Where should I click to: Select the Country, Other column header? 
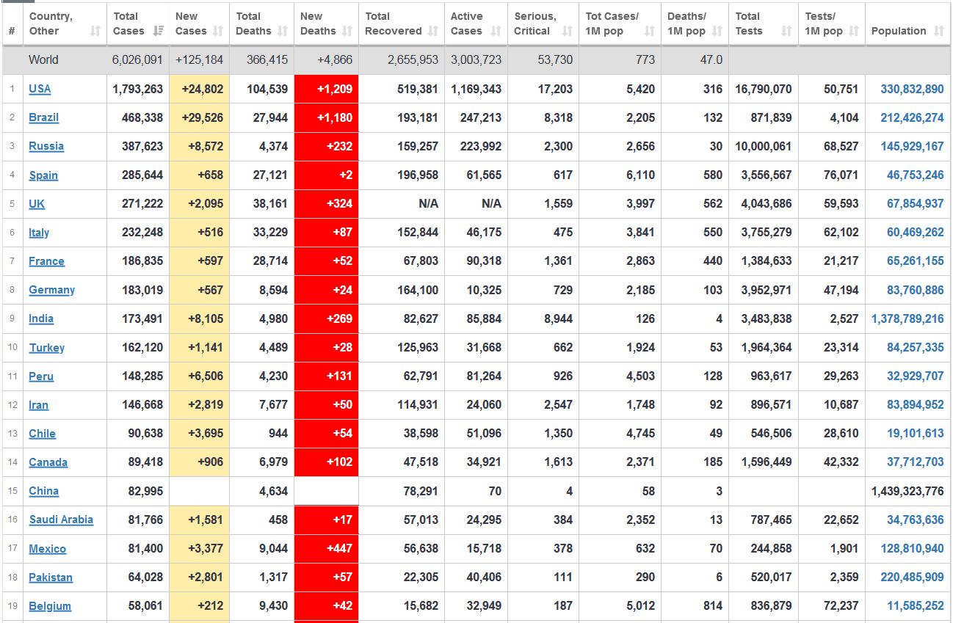pos(51,23)
